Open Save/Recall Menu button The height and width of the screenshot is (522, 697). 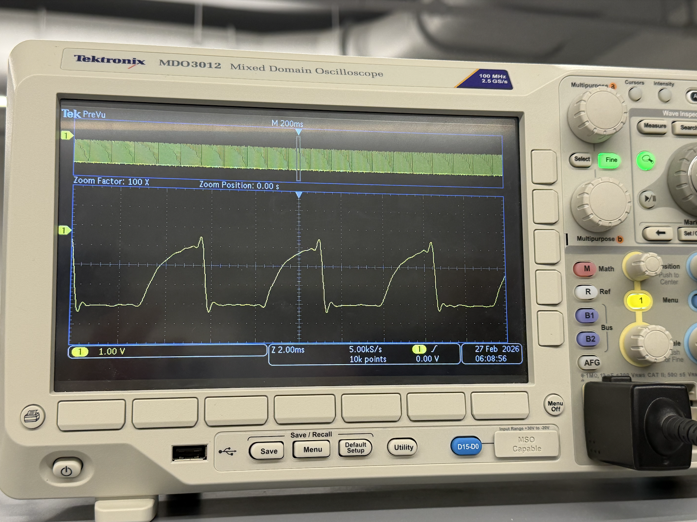(x=312, y=450)
